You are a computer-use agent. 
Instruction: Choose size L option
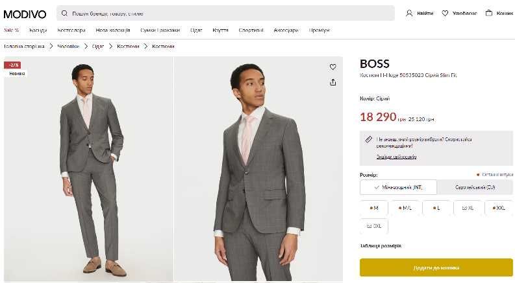pos(436,208)
